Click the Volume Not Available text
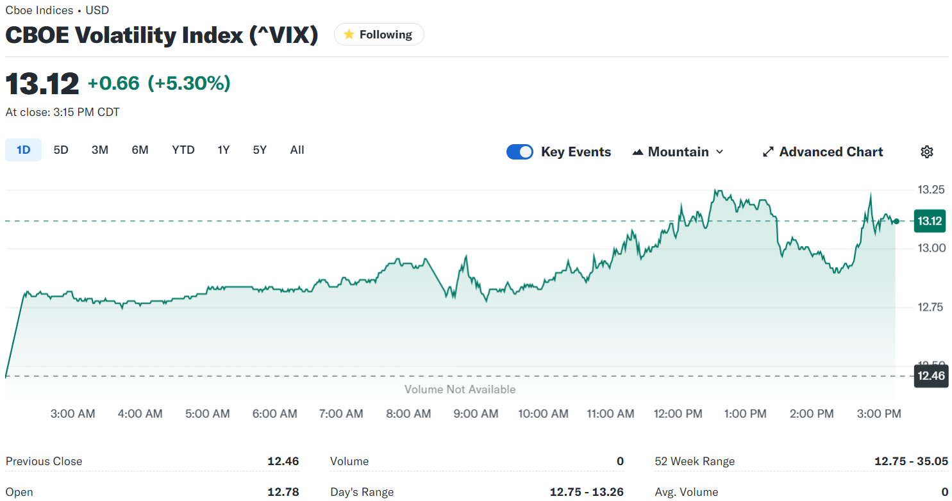The width and height of the screenshot is (952, 501). (460, 389)
